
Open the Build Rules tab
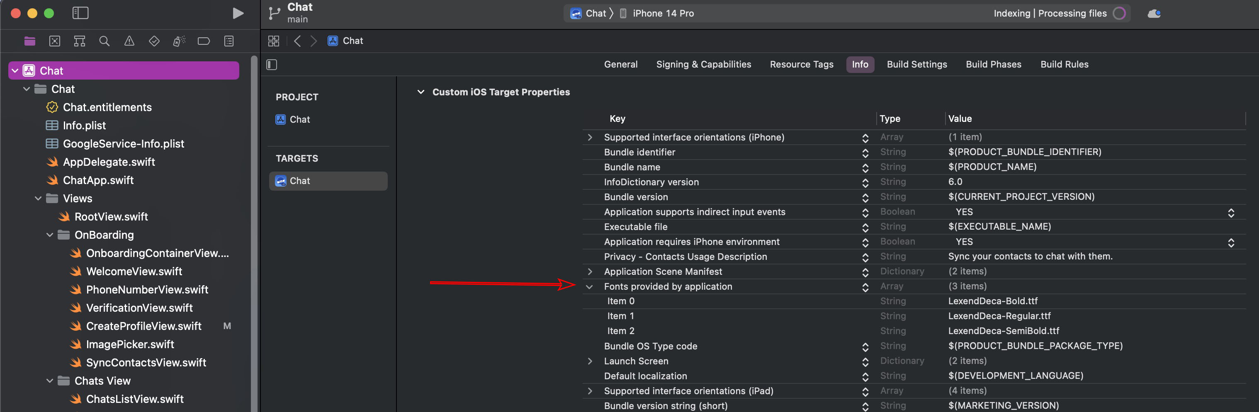click(1064, 65)
